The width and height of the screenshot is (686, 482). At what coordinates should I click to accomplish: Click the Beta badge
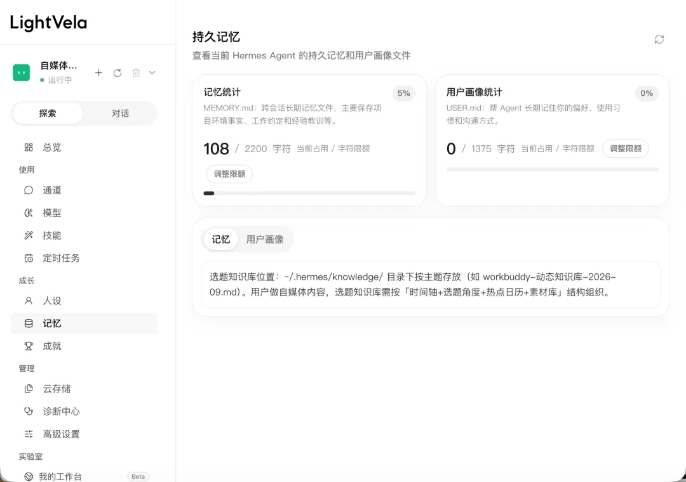point(138,477)
